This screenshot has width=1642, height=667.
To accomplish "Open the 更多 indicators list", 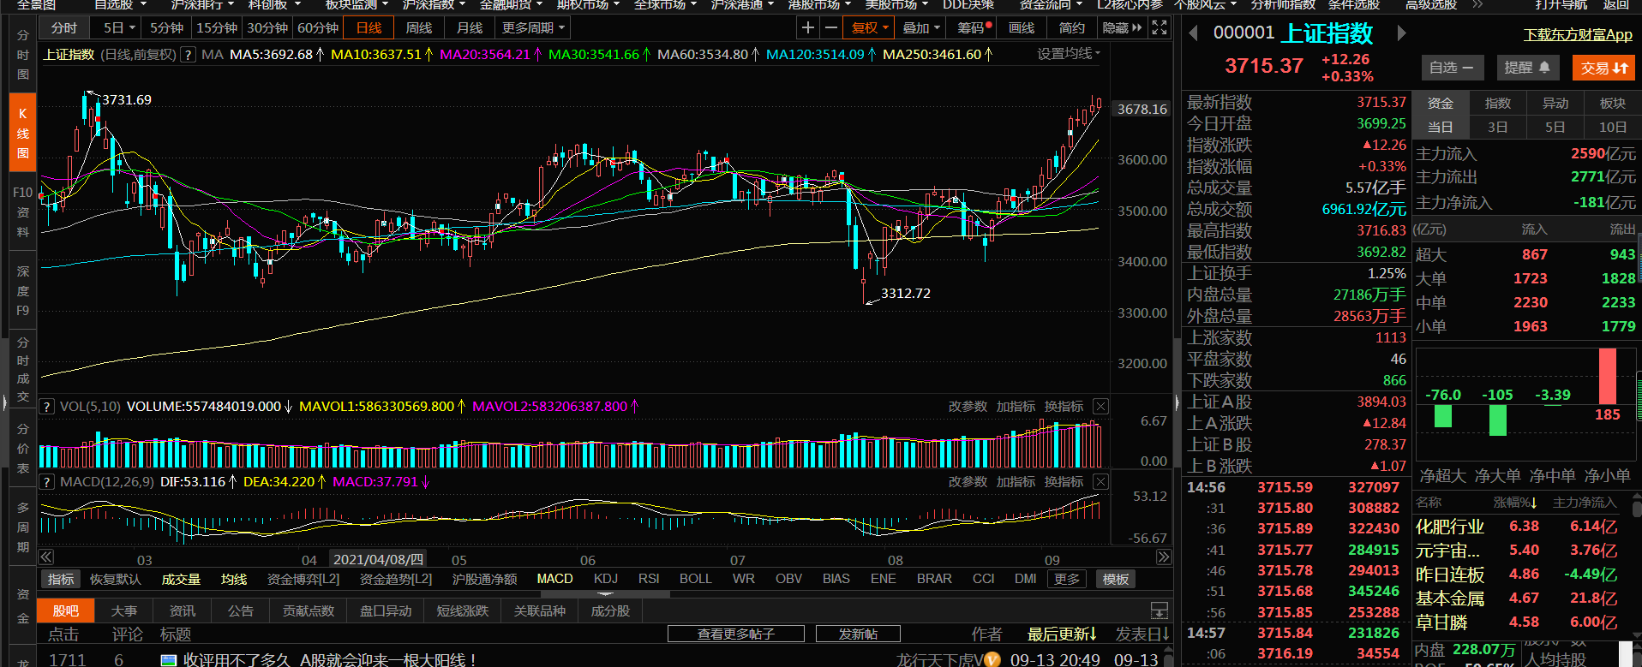I will coord(1067,580).
